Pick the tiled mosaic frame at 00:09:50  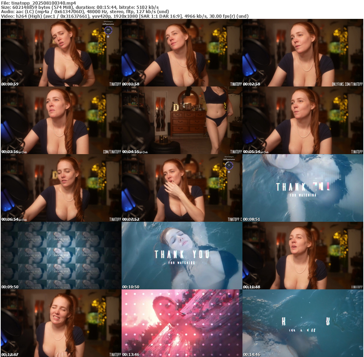tap(61, 256)
